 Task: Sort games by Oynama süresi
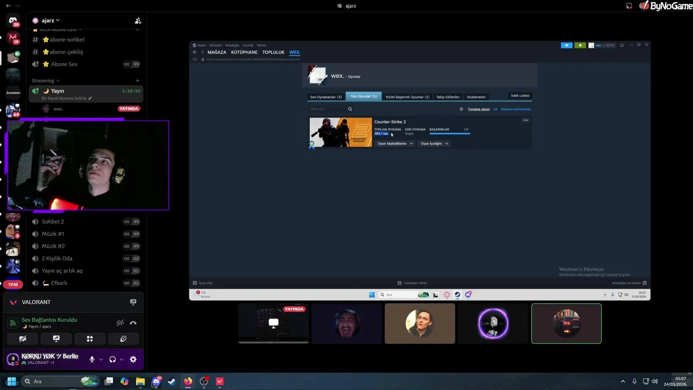pyautogui.click(x=479, y=109)
